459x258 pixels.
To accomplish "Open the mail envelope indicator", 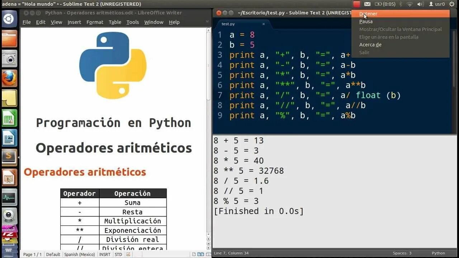I will (x=367, y=4).
